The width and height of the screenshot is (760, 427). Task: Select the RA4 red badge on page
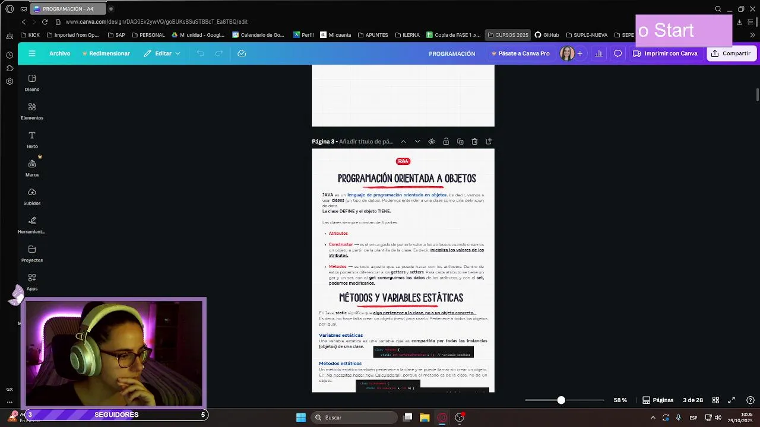[x=403, y=161]
